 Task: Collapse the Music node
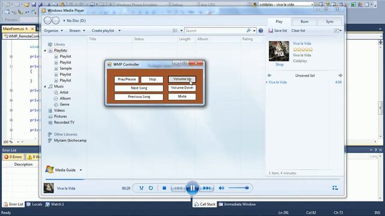(45, 86)
